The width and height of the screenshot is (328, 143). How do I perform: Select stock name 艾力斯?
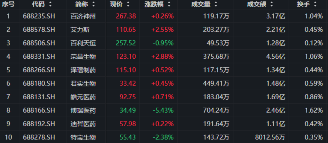80,30
